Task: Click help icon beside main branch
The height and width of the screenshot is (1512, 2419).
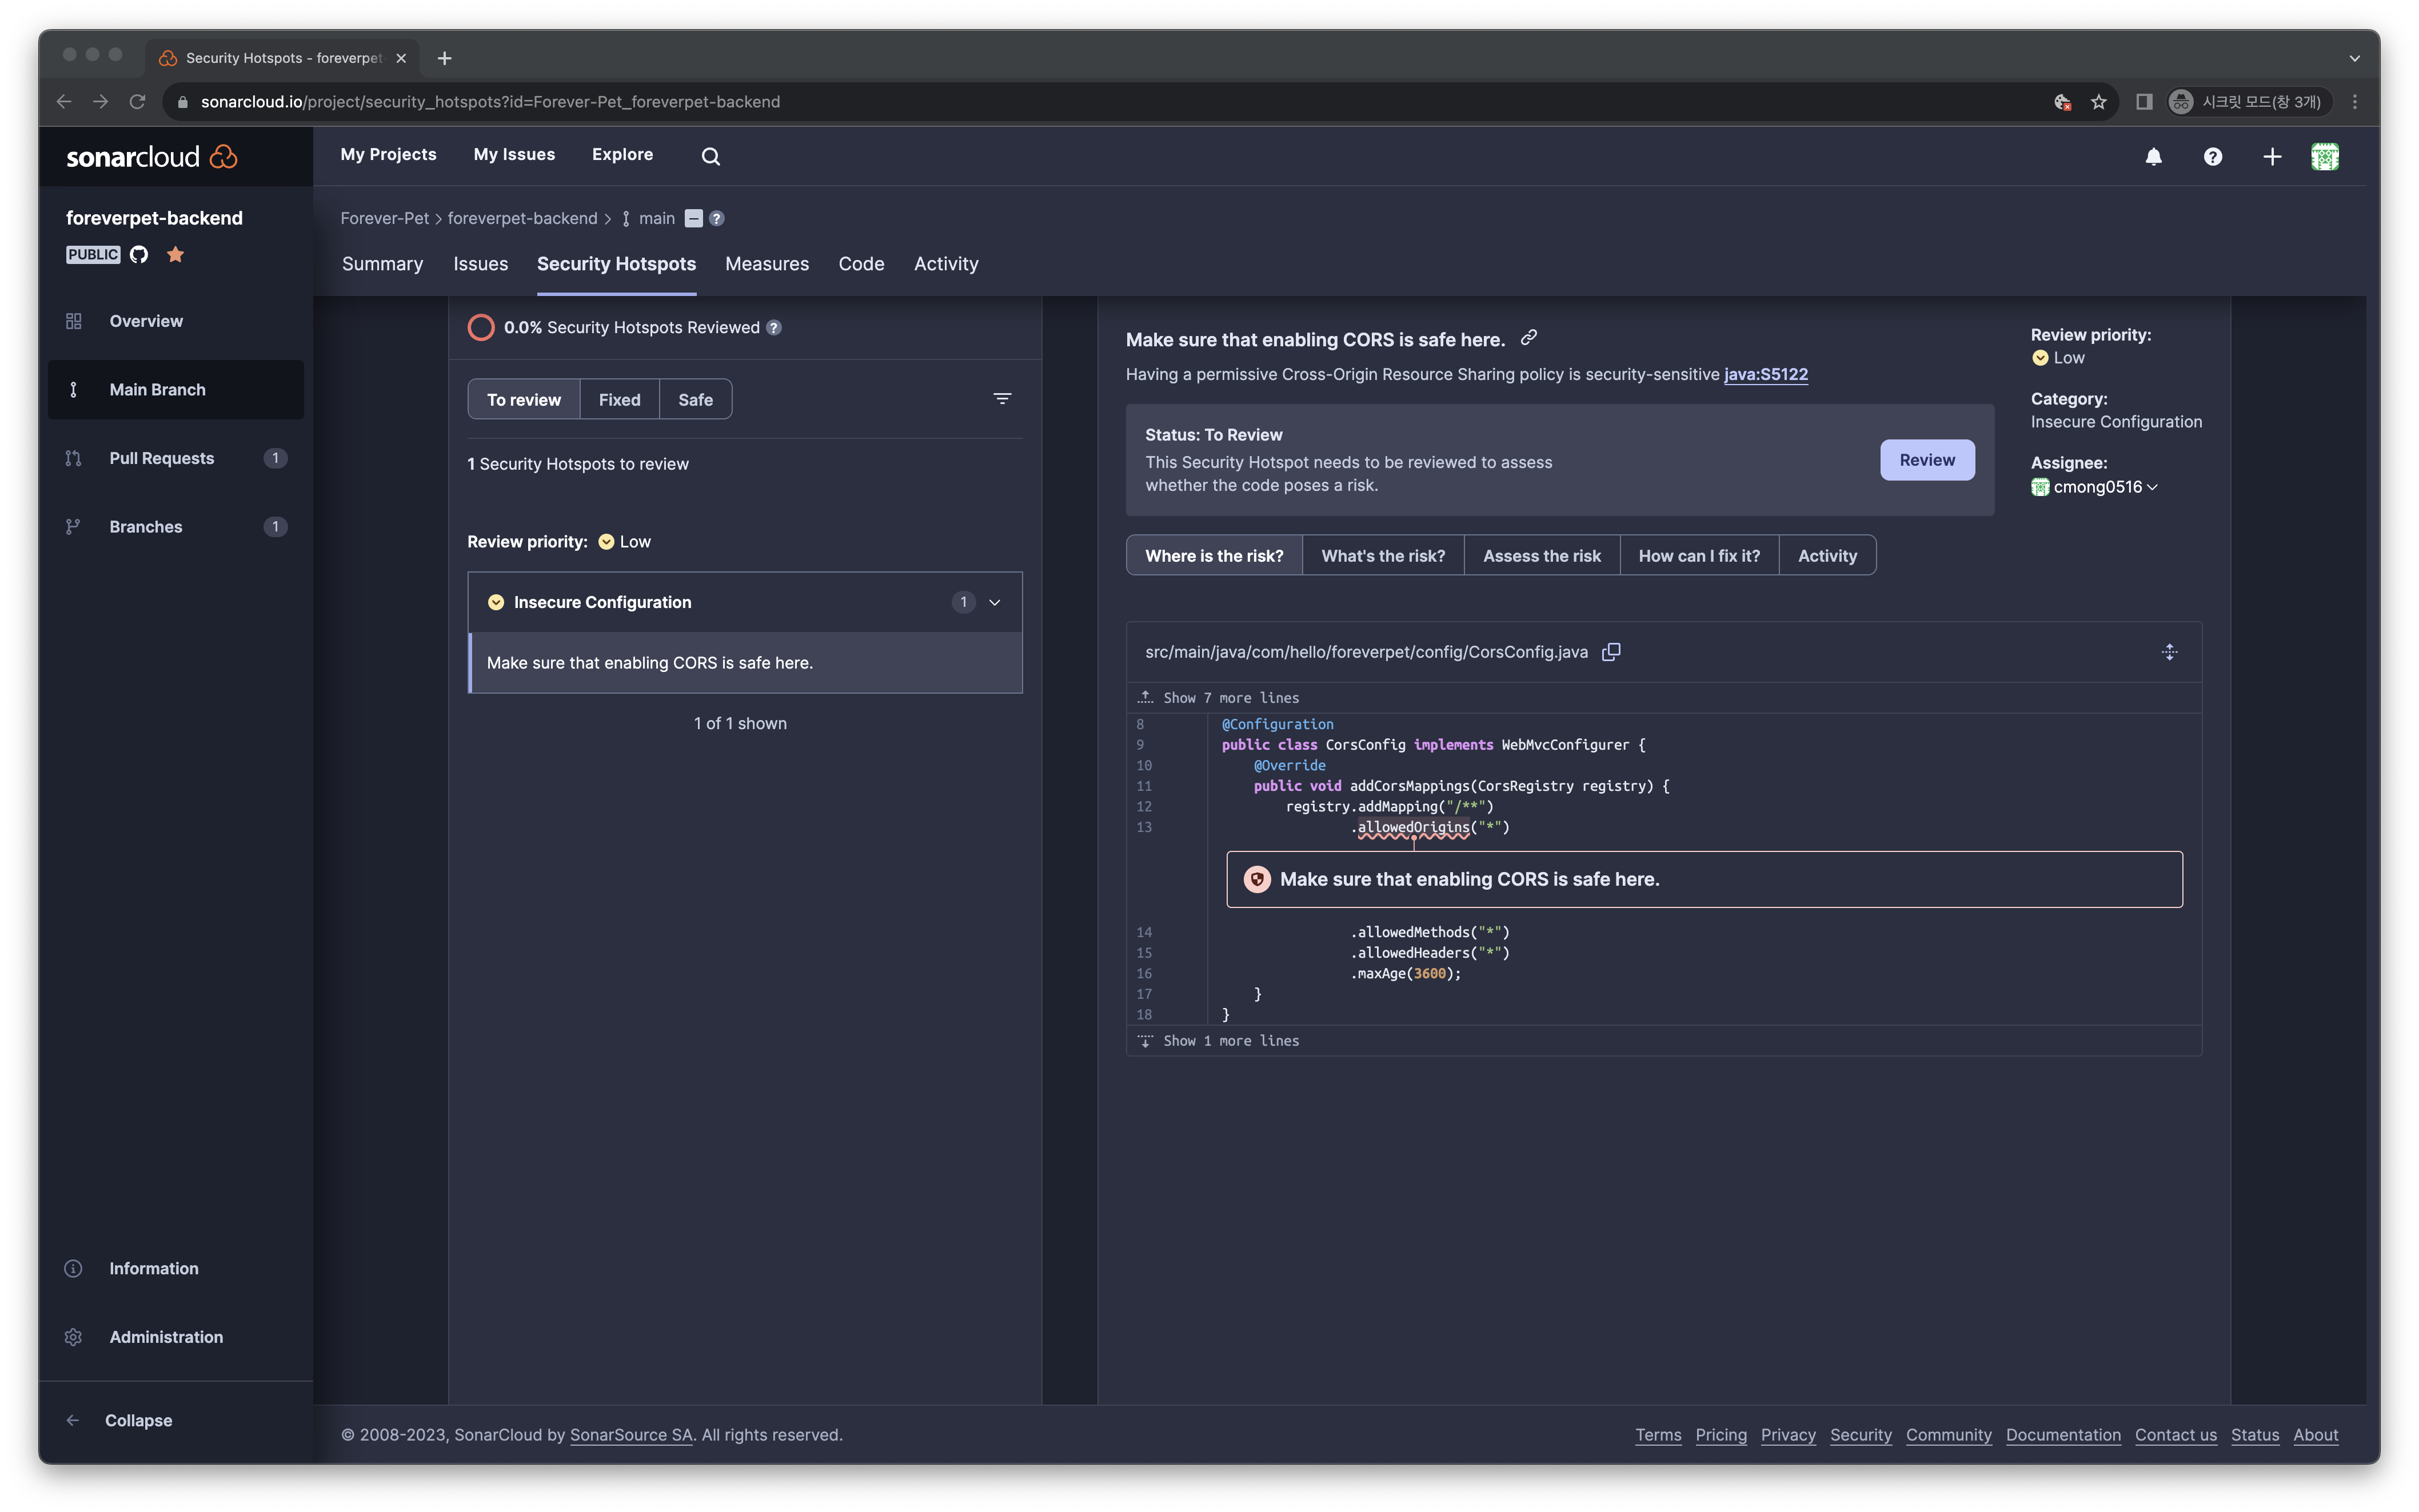Action: 716,218
